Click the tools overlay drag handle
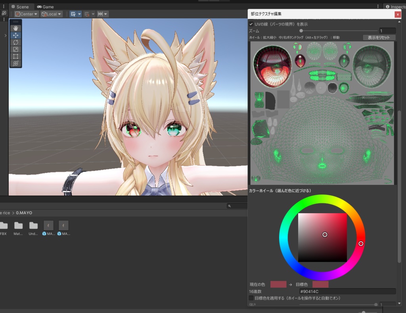Viewport: 406px width, 313px height. (15, 22)
